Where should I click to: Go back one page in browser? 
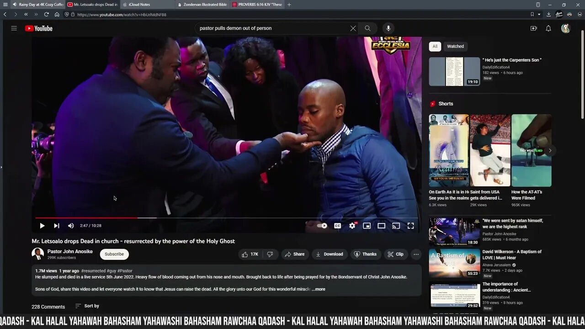point(5,15)
